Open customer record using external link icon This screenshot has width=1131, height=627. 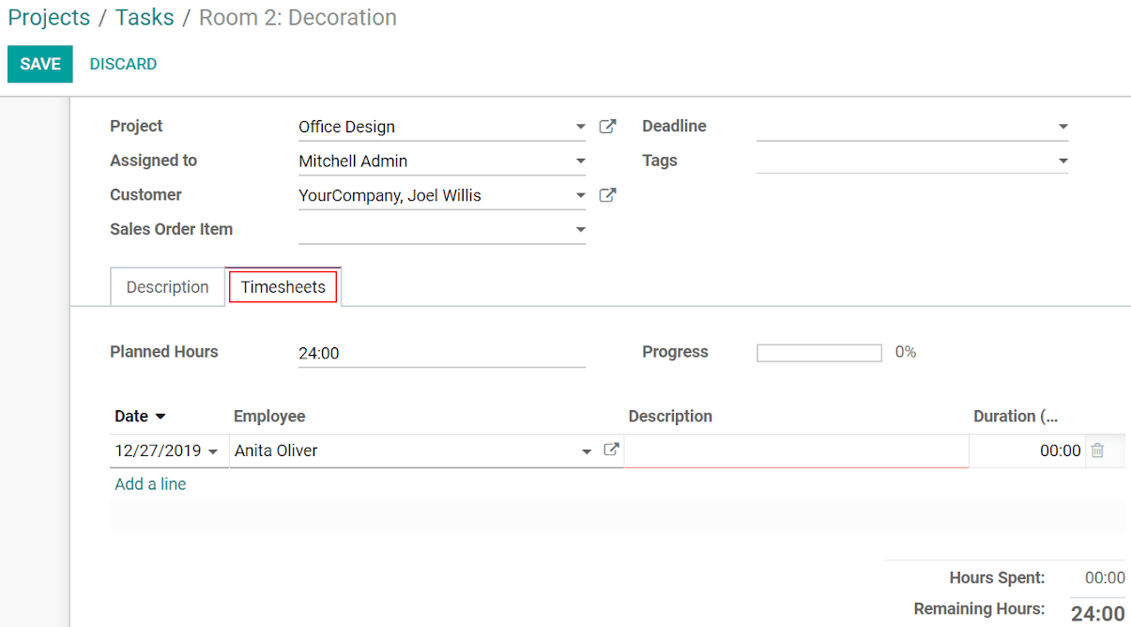click(607, 195)
